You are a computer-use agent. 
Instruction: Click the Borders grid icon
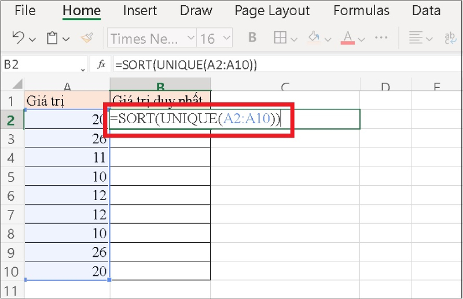[x=280, y=38]
